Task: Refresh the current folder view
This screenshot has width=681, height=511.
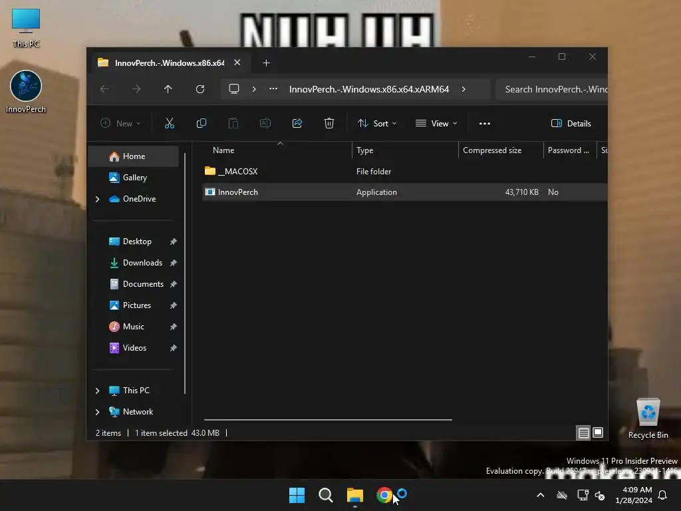Action: tap(200, 89)
